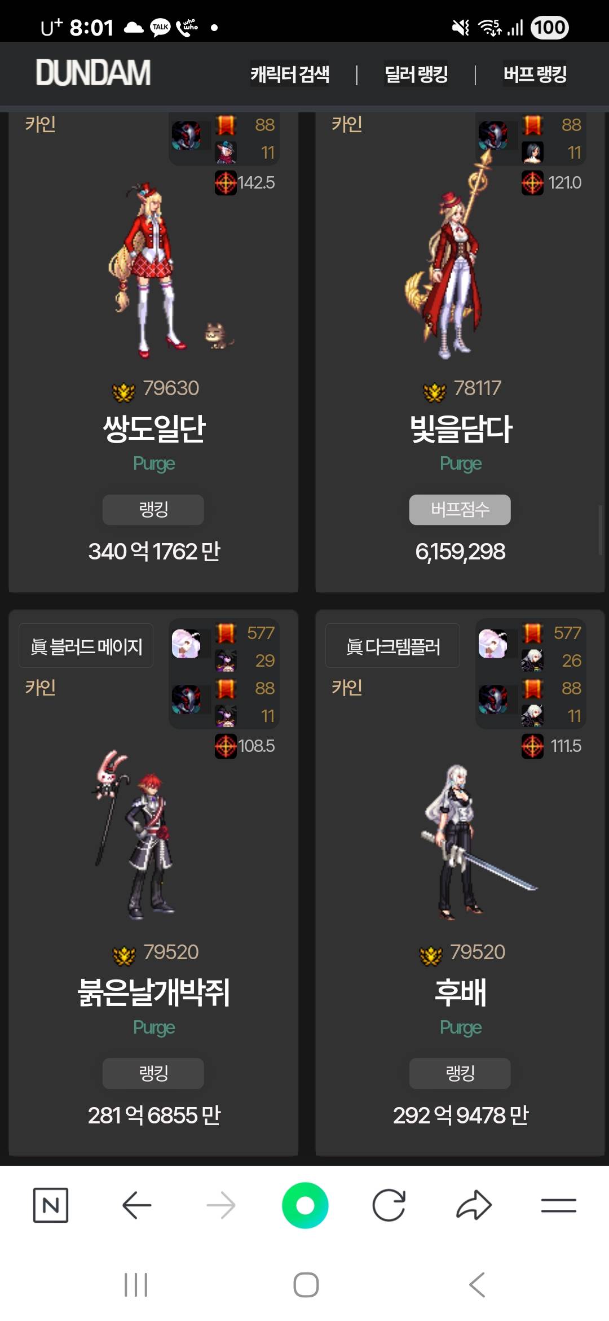Tap the 眞 다크템플러 class badge
This screenshot has width=609, height=1321.
393,646
